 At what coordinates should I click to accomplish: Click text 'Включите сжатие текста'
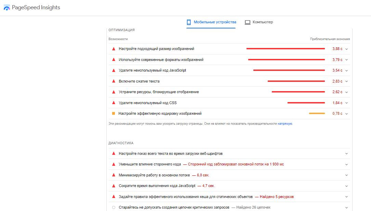(139, 81)
